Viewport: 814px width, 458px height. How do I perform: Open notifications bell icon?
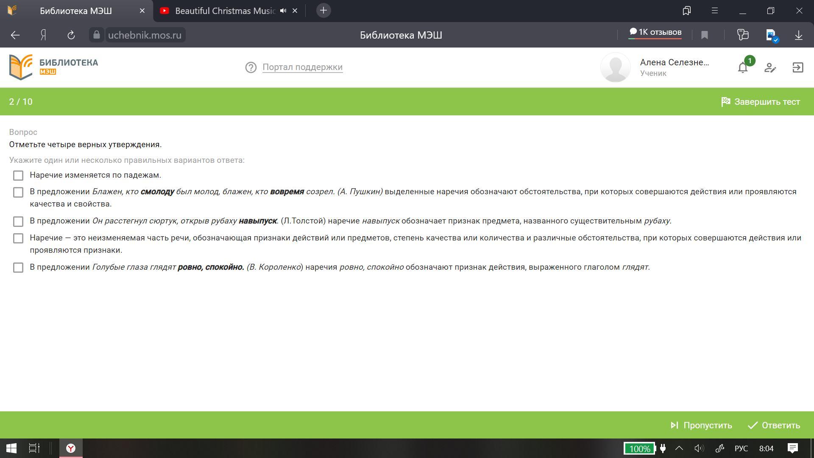[x=742, y=67]
